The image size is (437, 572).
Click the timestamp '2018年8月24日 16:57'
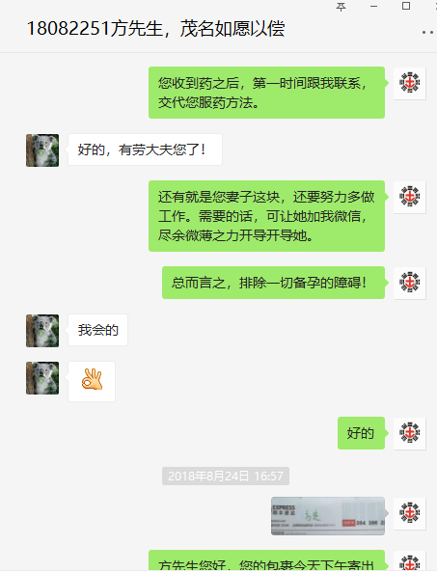point(226,477)
